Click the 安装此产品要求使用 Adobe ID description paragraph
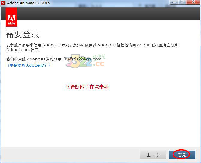Image resolution: width=201 pixels, height=163 pixels. [93, 47]
